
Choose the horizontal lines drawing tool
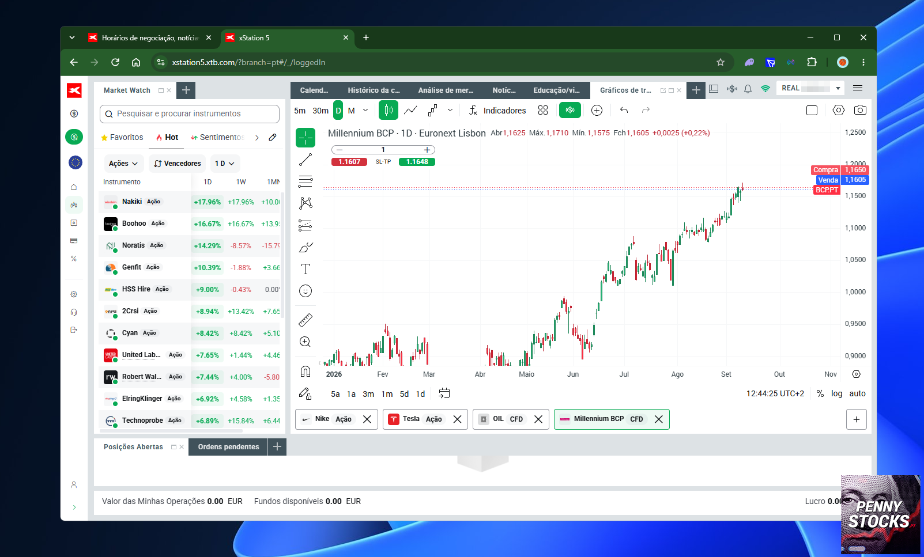(x=306, y=181)
